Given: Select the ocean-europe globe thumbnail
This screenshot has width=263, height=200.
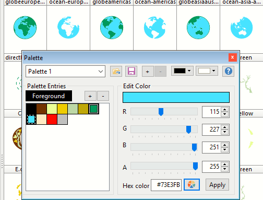Looking at the screenshot, I should 68,28.
